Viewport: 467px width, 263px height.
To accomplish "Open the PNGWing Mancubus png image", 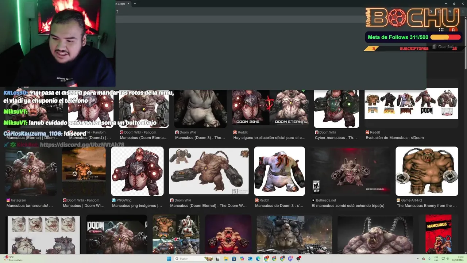I will tap(137, 171).
